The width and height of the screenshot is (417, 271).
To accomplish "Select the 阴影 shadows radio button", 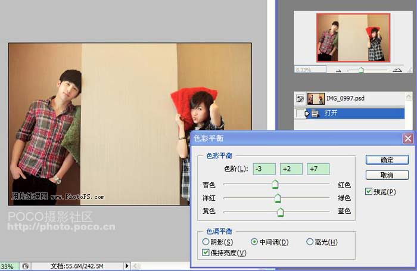I will pyautogui.click(x=206, y=242).
